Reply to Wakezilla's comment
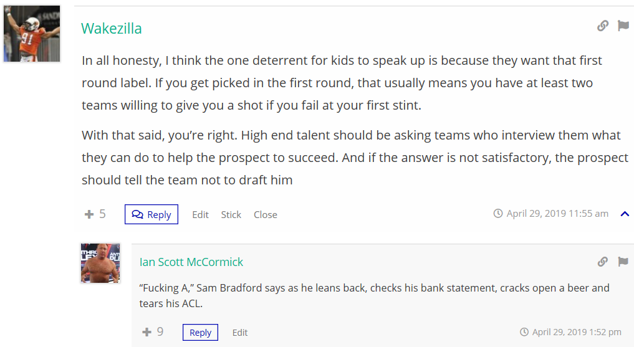Viewport: 634px width, 347px height. (151, 214)
